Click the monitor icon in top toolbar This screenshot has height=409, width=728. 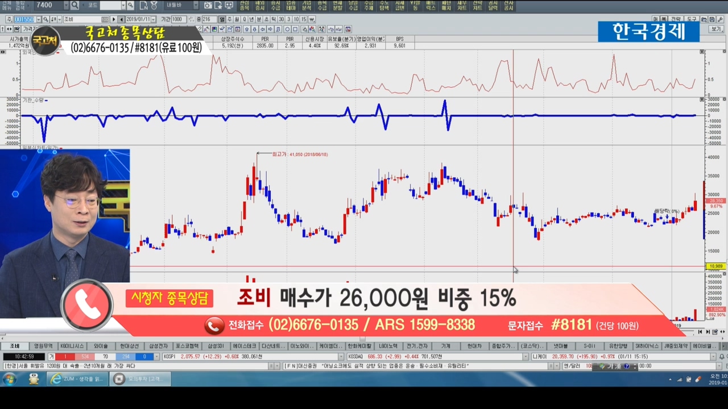(x=229, y=5)
